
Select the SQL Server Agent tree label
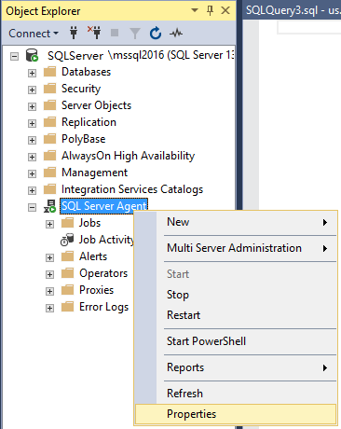click(103, 206)
